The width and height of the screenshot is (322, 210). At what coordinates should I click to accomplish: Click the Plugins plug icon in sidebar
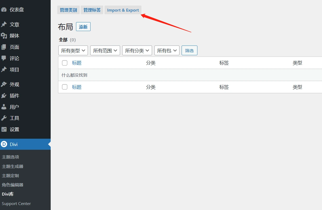pos(4,96)
